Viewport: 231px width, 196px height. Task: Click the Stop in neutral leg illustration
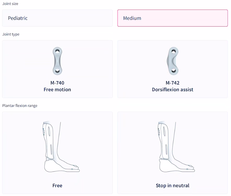173,146
